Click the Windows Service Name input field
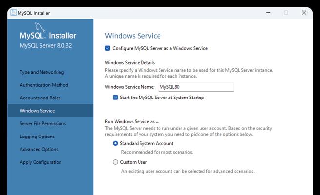 point(196,87)
